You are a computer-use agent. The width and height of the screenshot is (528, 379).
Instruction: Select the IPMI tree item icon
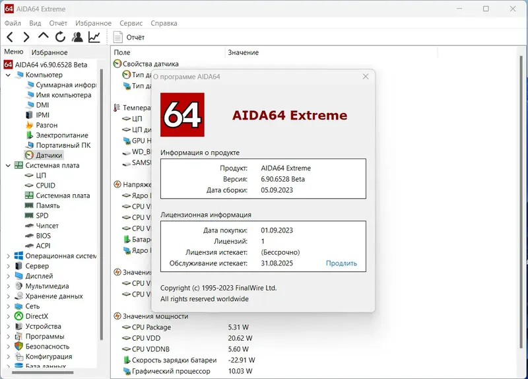point(29,115)
